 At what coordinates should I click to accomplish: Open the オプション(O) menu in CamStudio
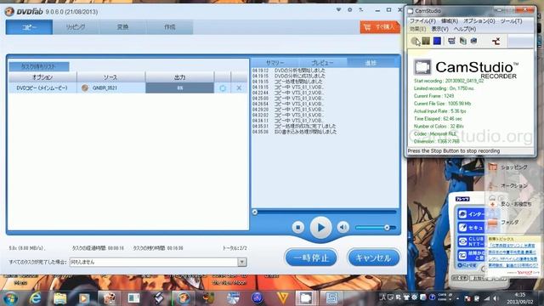pyautogui.click(x=479, y=21)
